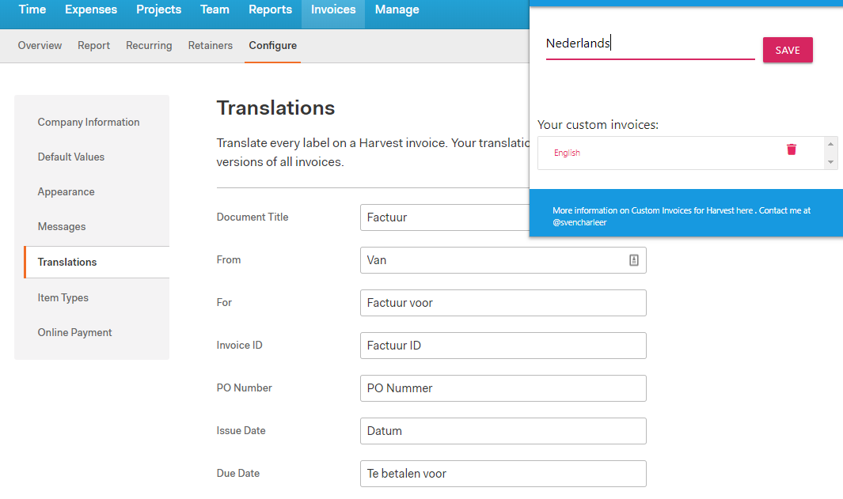Click the Nederlands name input field
Screen dimensions: 843x499
pos(649,43)
